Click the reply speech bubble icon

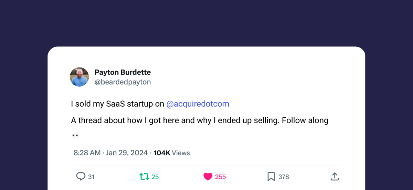81,177
